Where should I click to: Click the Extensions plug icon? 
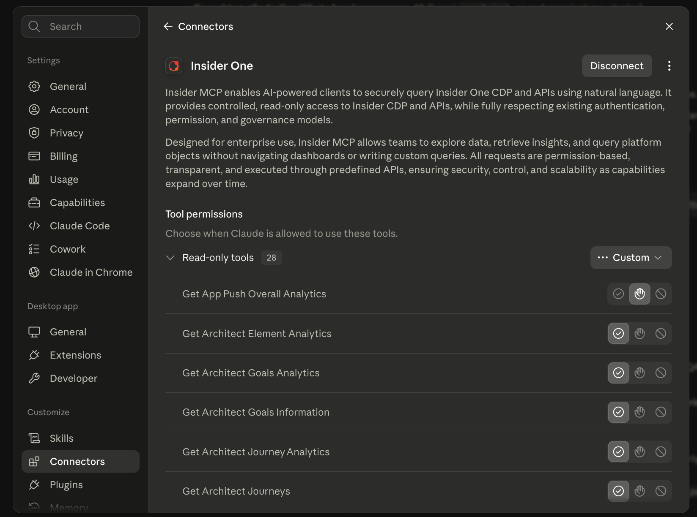[34, 355]
